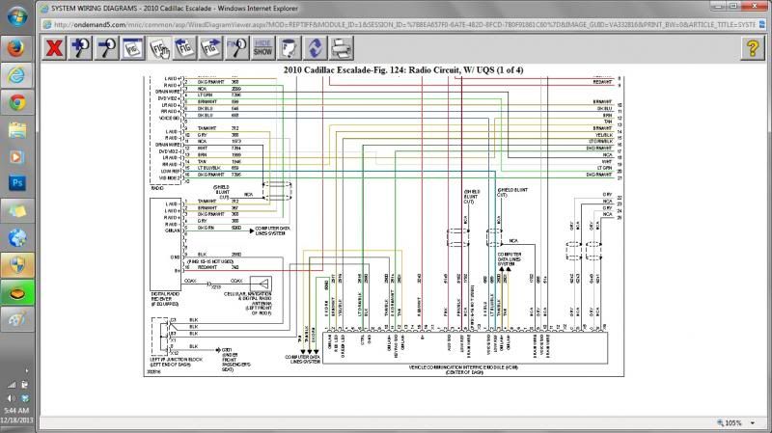Open help with the question mark icon

[753, 48]
